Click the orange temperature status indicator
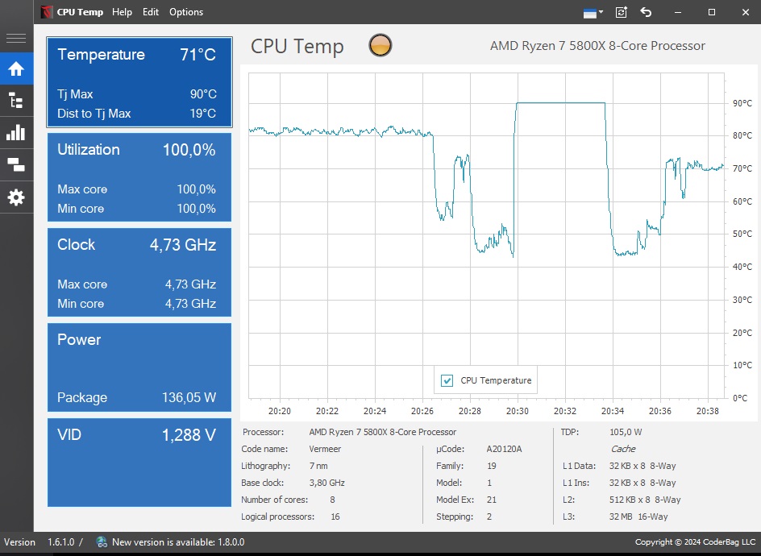 coord(380,45)
